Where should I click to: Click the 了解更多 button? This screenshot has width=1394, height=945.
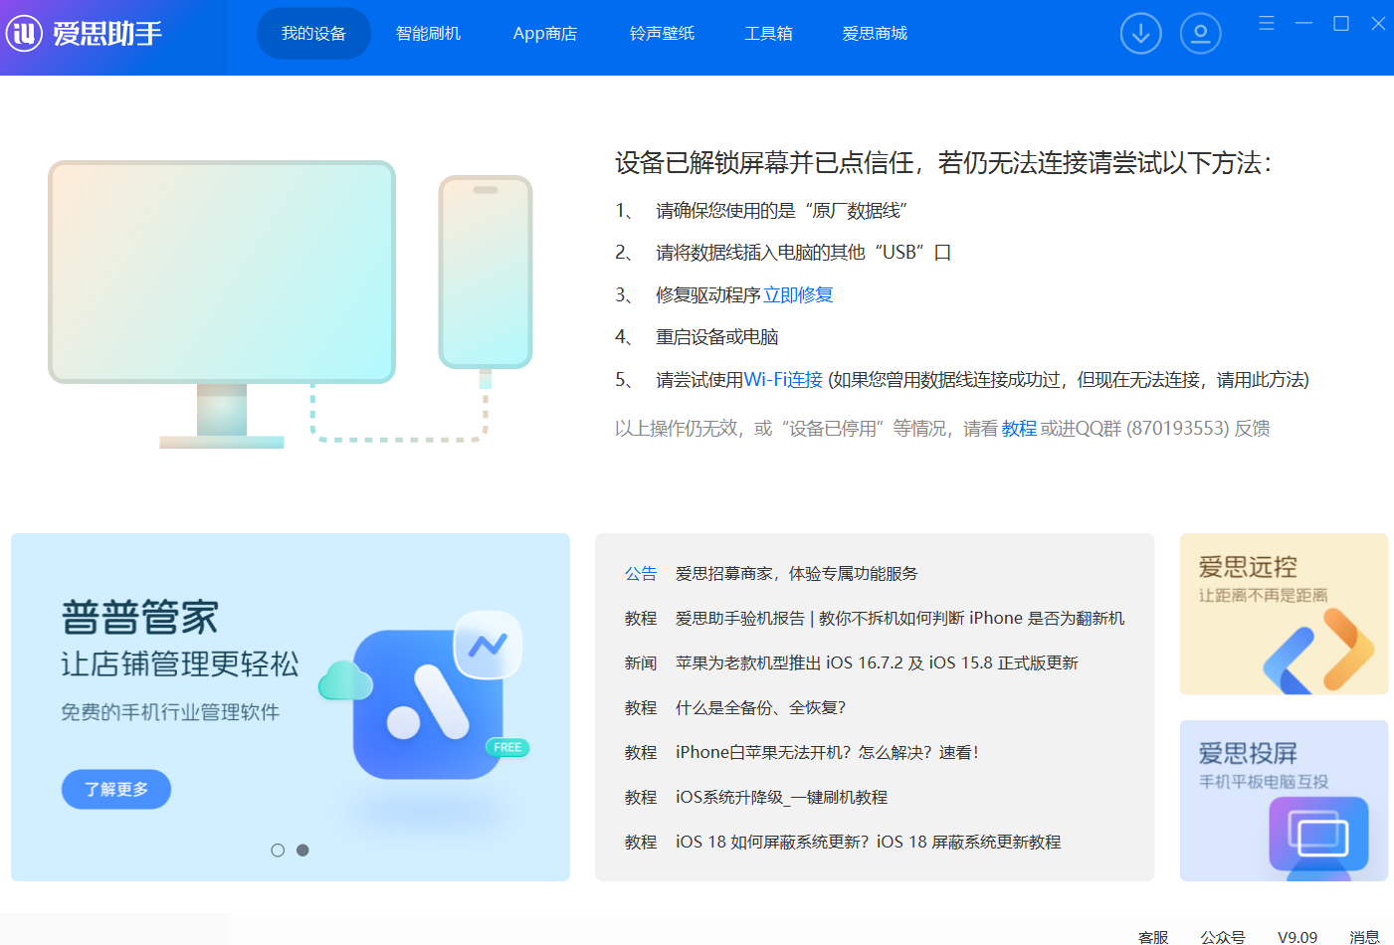(x=116, y=789)
